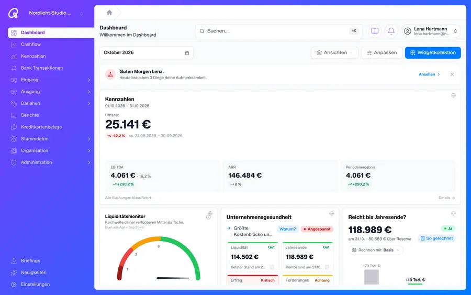Click the Anpassen button
This screenshot has height=295, width=471.
pos(382,52)
